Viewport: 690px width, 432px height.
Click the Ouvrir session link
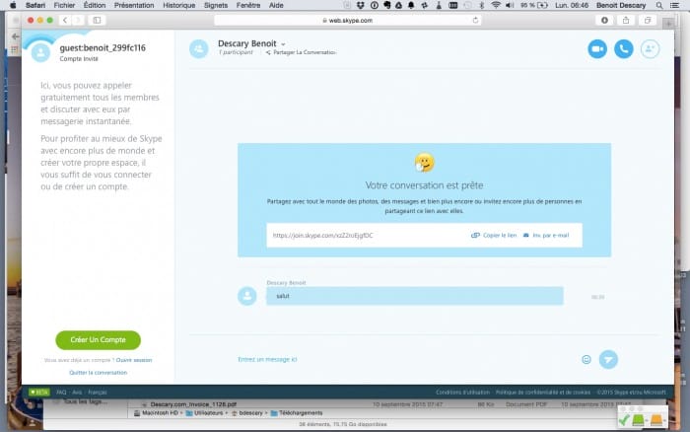134,360
